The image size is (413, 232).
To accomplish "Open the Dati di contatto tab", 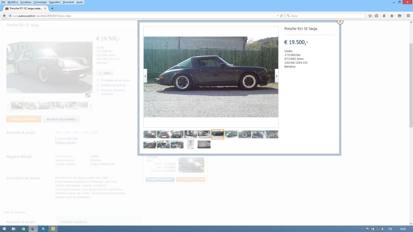I will tap(15, 212).
